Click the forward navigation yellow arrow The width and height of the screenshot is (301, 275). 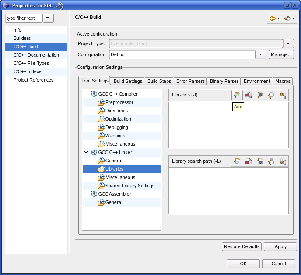tap(287, 18)
